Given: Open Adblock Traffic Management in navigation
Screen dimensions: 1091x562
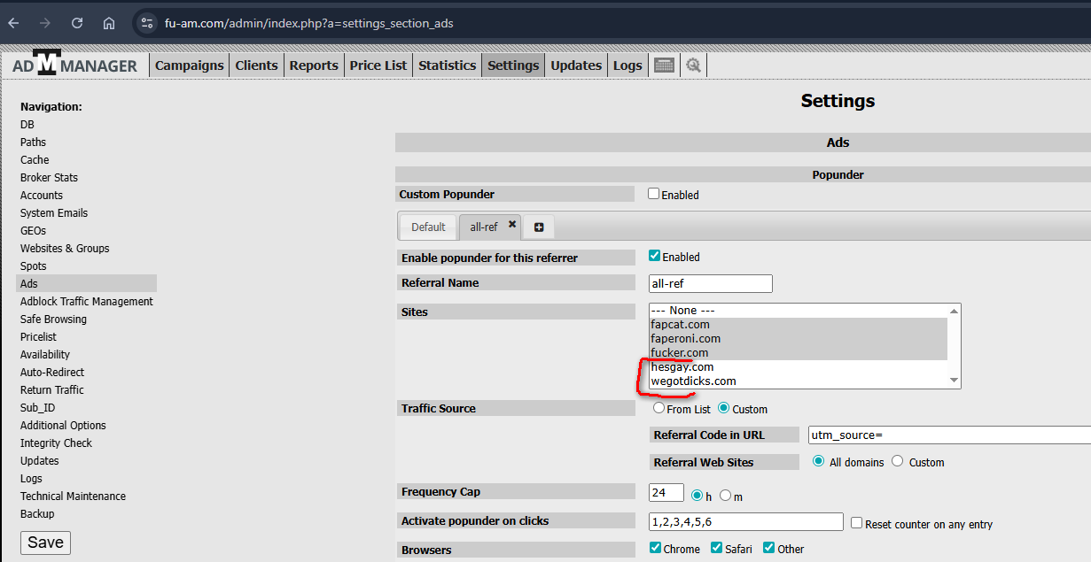Looking at the screenshot, I should click(x=87, y=302).
